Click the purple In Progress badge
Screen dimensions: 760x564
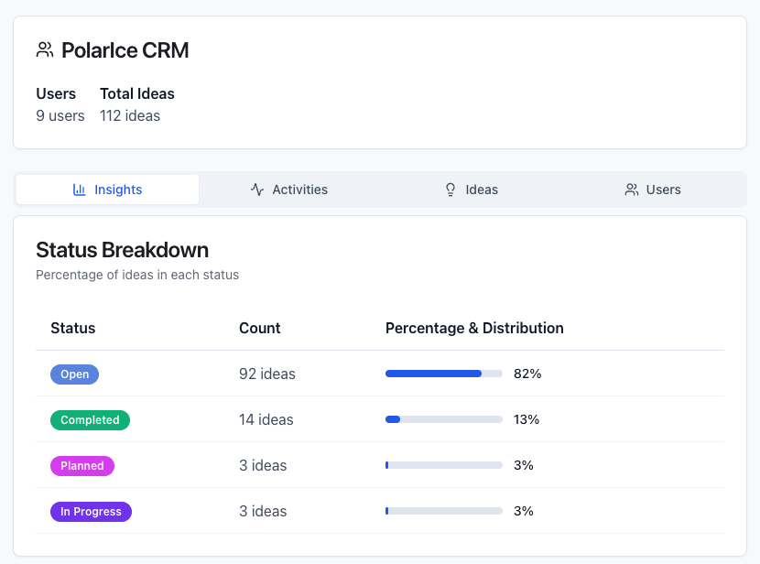(x=91, y=511)
